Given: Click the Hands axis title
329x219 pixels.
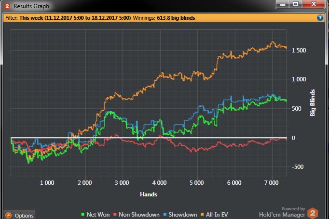Looking at the screenshot, I should click(x=149, y=194).
